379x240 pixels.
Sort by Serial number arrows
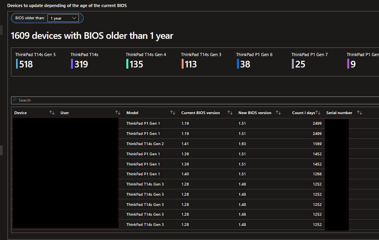click(x=359, y=113)
